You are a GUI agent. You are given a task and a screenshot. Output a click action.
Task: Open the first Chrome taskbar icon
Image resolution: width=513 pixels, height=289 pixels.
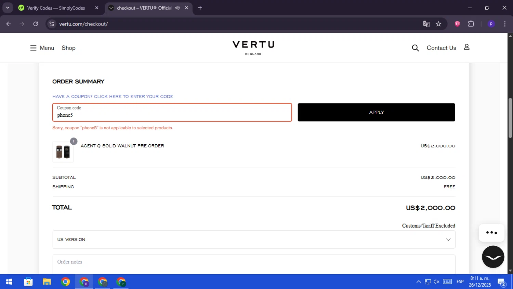coord(65,282)
